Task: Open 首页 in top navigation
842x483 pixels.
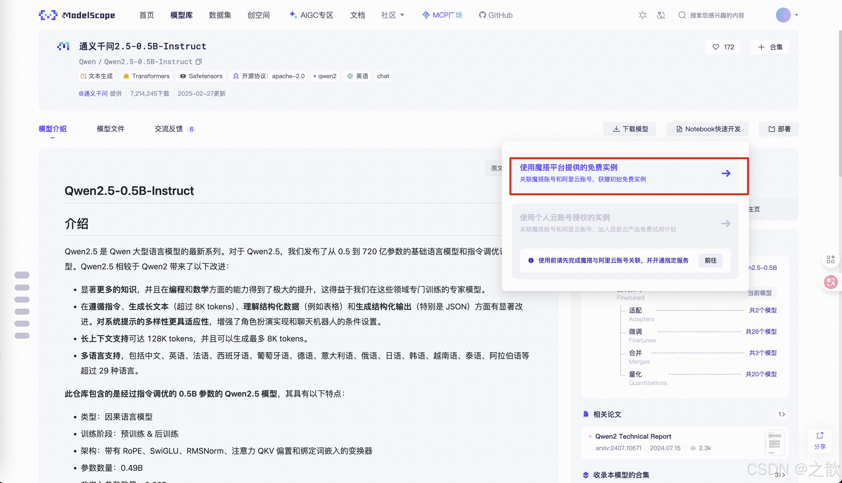Action: [x=147, y=15]
